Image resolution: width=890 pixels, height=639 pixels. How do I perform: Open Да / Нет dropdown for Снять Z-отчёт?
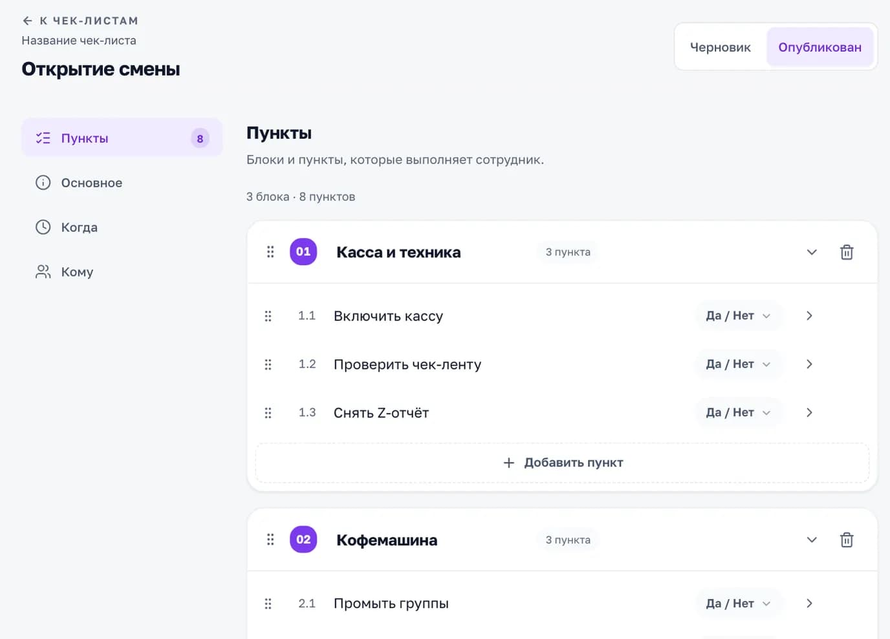pyautogui.click(x=739, y=413)
